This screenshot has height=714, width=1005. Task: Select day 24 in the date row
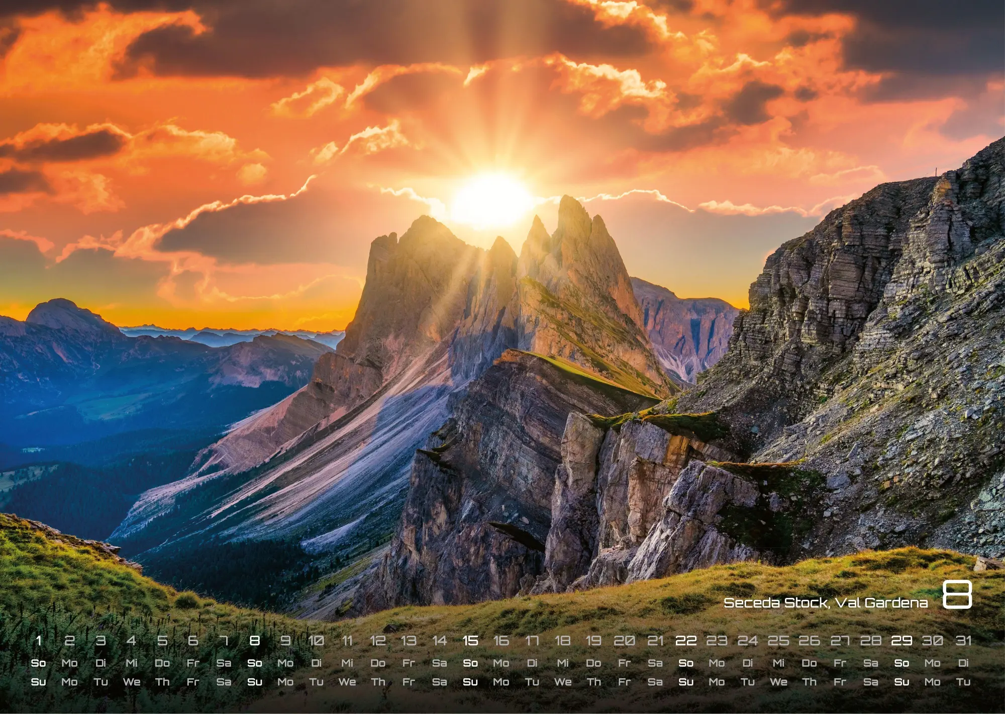pyautogui.click(x=748, y=641)
